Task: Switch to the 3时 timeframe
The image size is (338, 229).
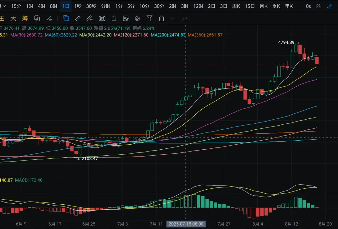Action: pos(185,6)
